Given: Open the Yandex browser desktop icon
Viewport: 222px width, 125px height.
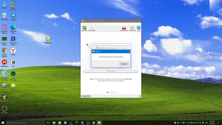Looking at the screenshot, I should point(13,51).
